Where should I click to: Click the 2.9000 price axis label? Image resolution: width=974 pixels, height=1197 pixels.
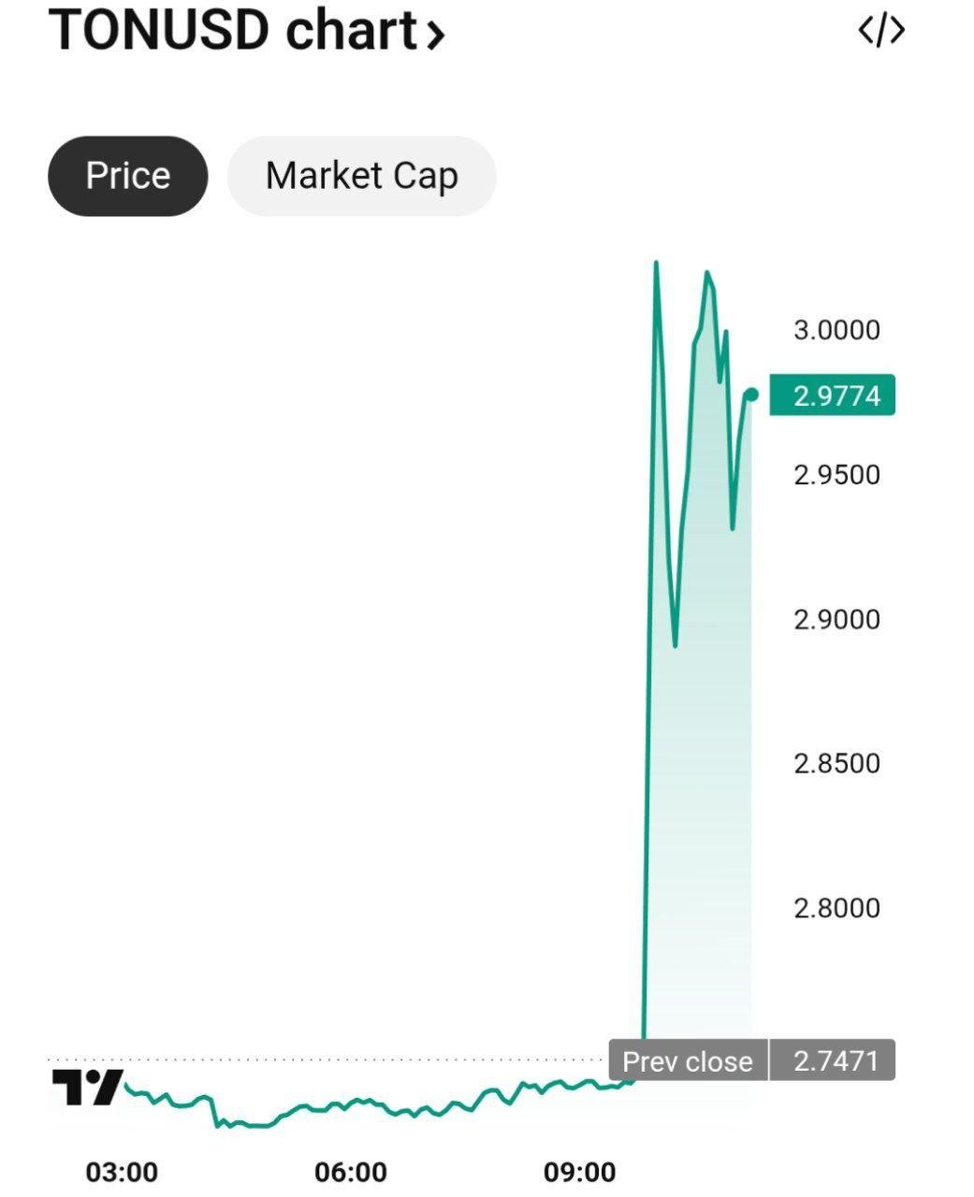click(837, 619)
